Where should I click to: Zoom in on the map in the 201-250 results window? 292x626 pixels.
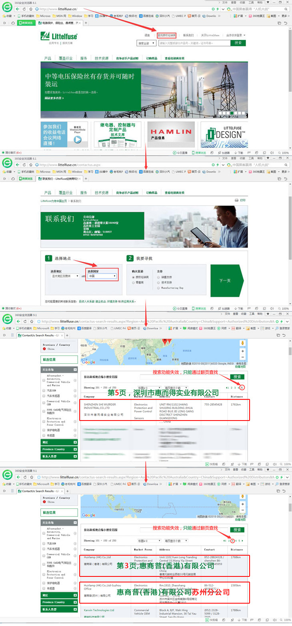coord(242,351)
